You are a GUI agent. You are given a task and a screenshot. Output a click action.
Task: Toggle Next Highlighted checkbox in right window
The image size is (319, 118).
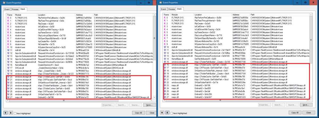tap(171, 113)
